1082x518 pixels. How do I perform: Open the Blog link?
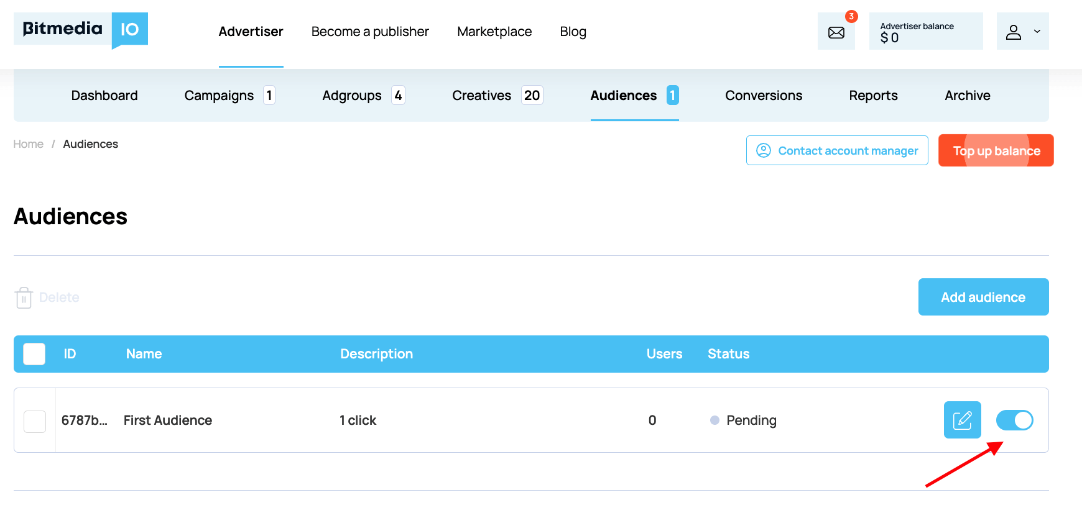click(573, 32)
